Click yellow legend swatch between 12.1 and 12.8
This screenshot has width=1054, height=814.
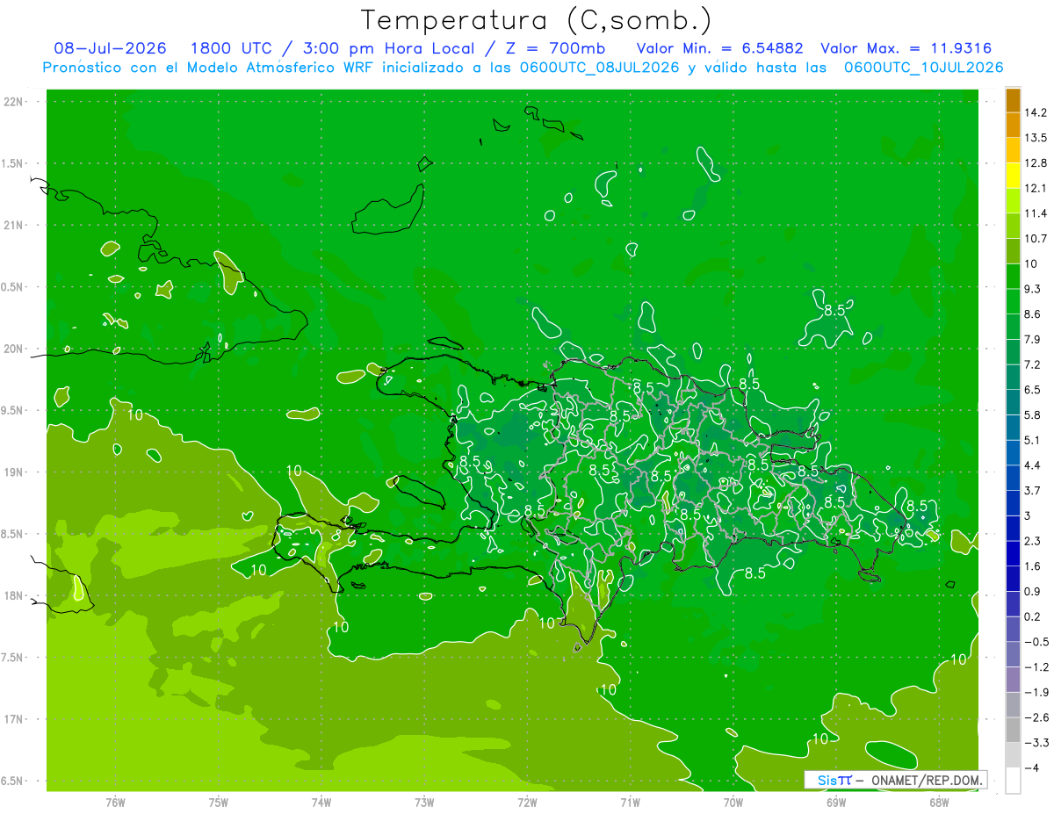pyautogui.click(x=1013, y=175)
